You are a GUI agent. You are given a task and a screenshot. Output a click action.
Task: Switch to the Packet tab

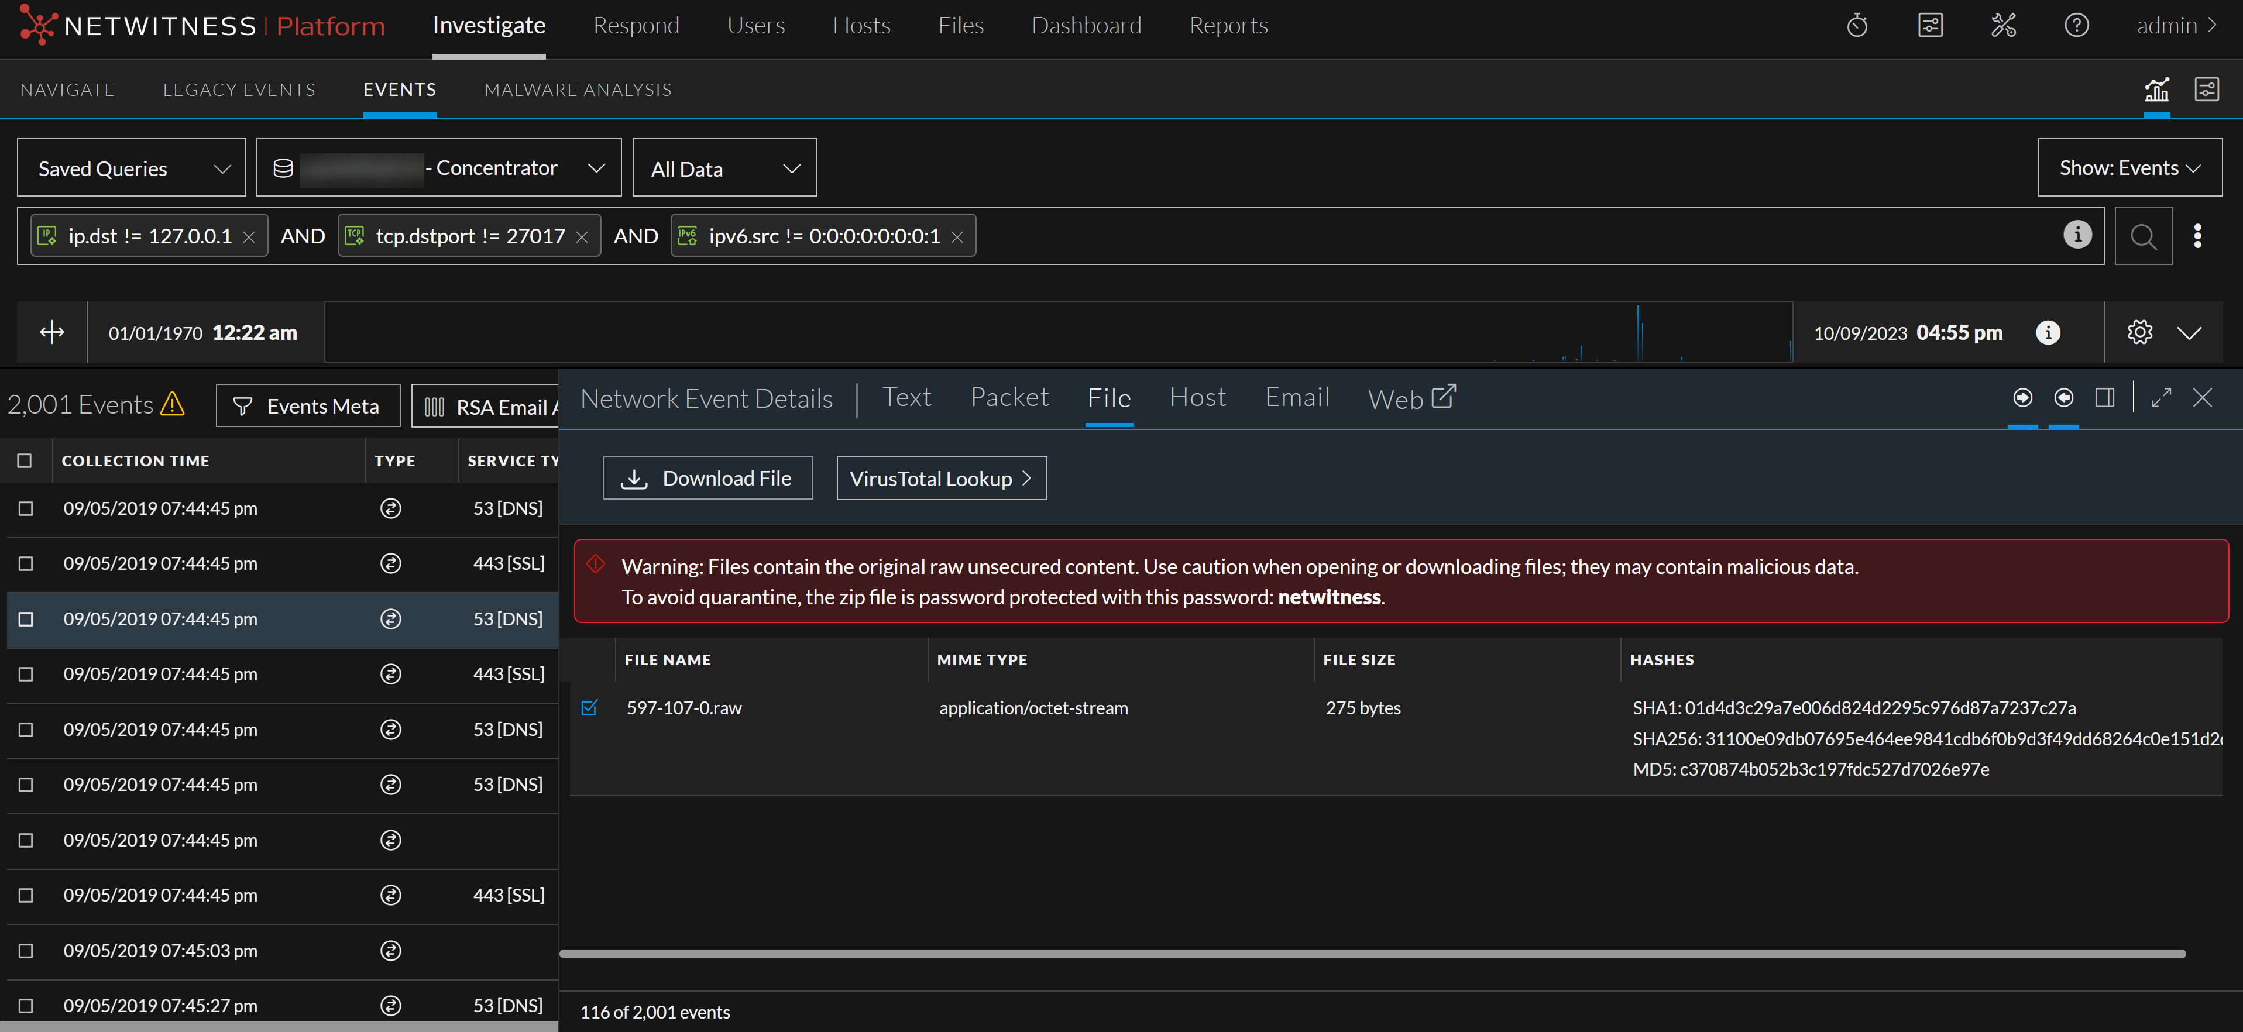[1009, 398]
